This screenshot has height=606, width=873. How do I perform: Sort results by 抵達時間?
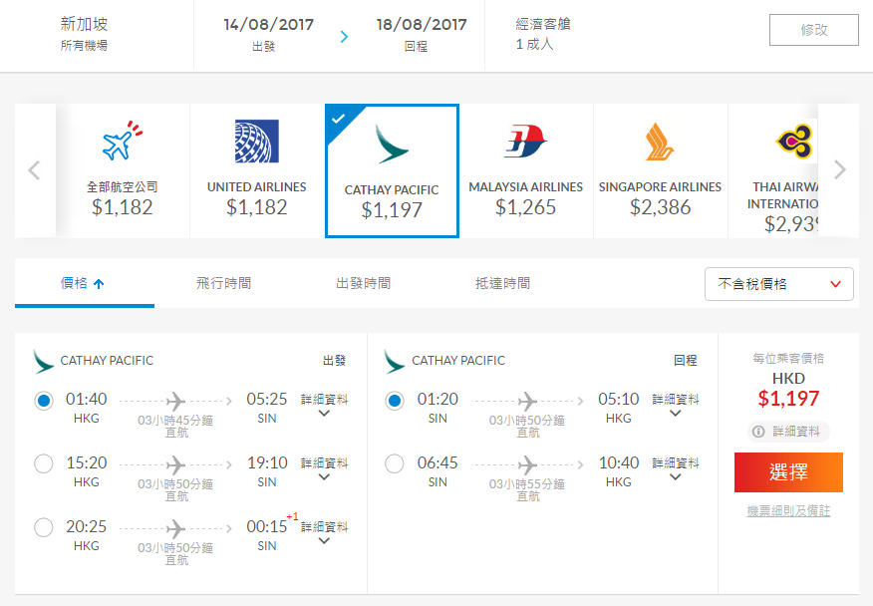coord(502,283)
